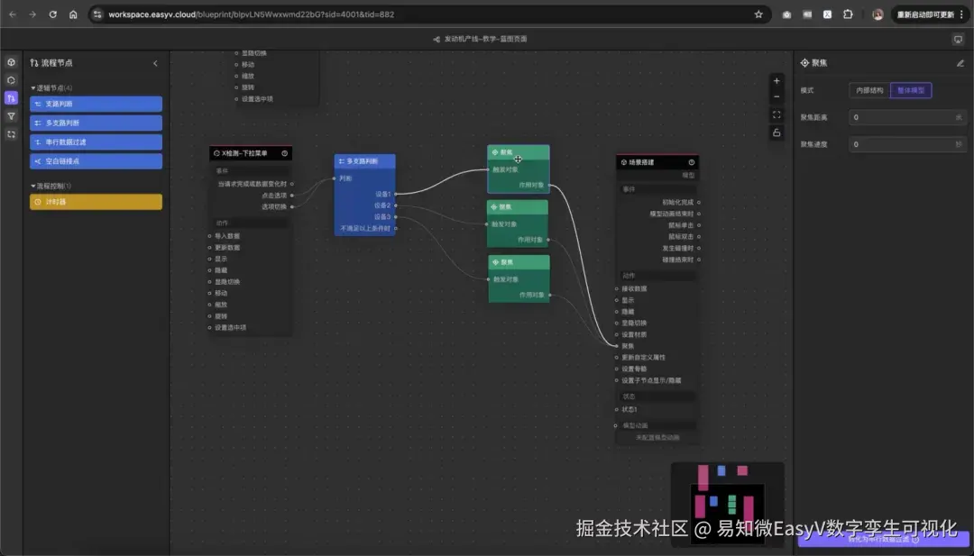Image resolution: width=974 pixels, height=556 pixels.
Task: Add a 支路判断 node
Action: click(x=96, y=105)
